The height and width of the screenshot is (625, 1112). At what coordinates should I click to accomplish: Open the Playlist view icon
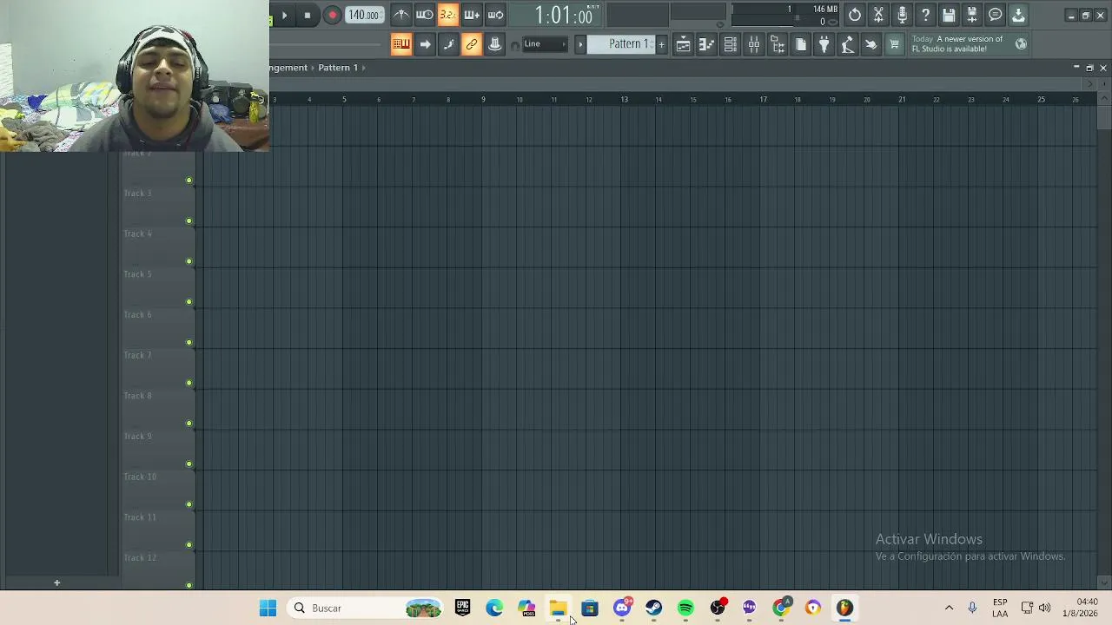(683, 44)
